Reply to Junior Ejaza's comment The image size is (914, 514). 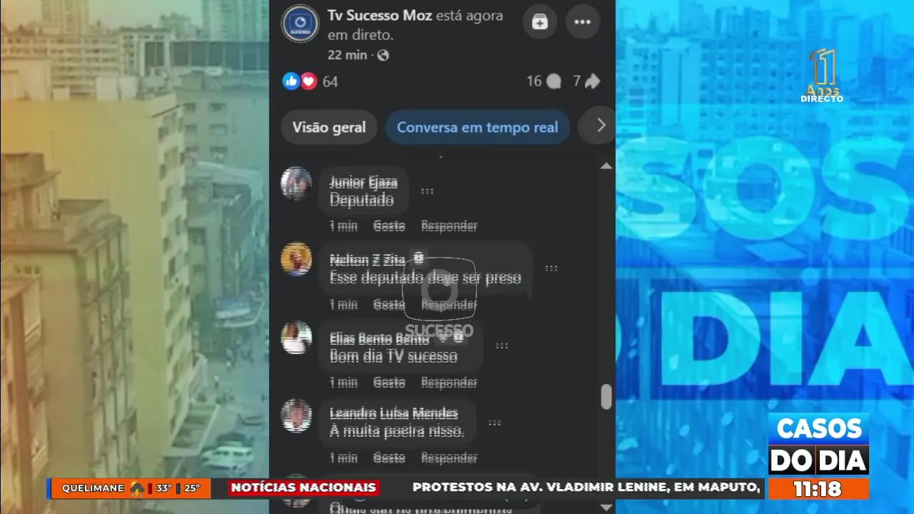[449, 226]
